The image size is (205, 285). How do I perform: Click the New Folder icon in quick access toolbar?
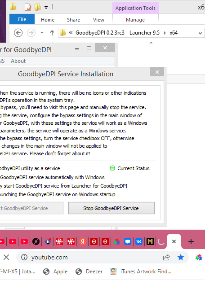point(37,7)
